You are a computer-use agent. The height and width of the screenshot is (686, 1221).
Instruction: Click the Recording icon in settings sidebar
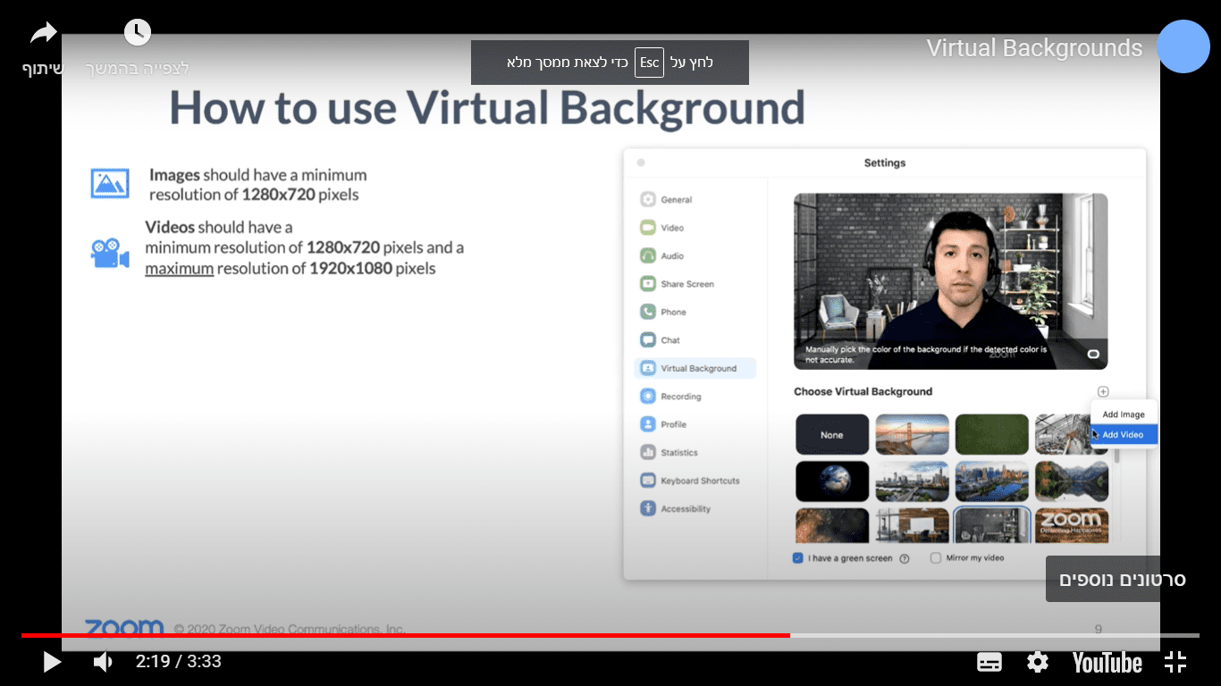[648, 397]
